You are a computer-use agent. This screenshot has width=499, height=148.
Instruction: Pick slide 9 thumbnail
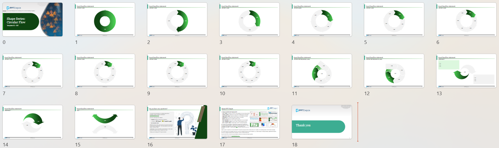click(177, 71)
